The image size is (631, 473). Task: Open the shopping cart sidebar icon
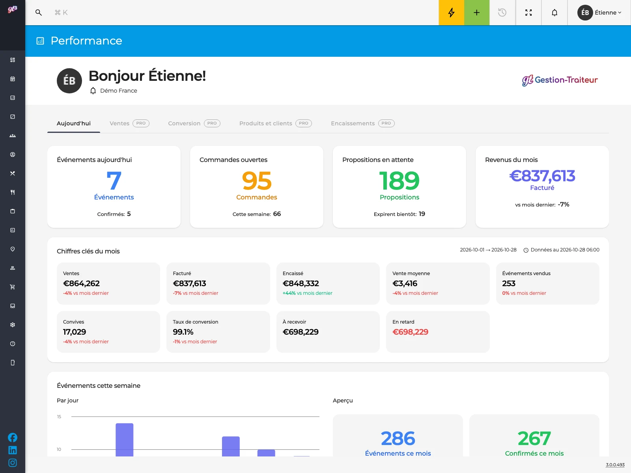click(x=13, y=287)
